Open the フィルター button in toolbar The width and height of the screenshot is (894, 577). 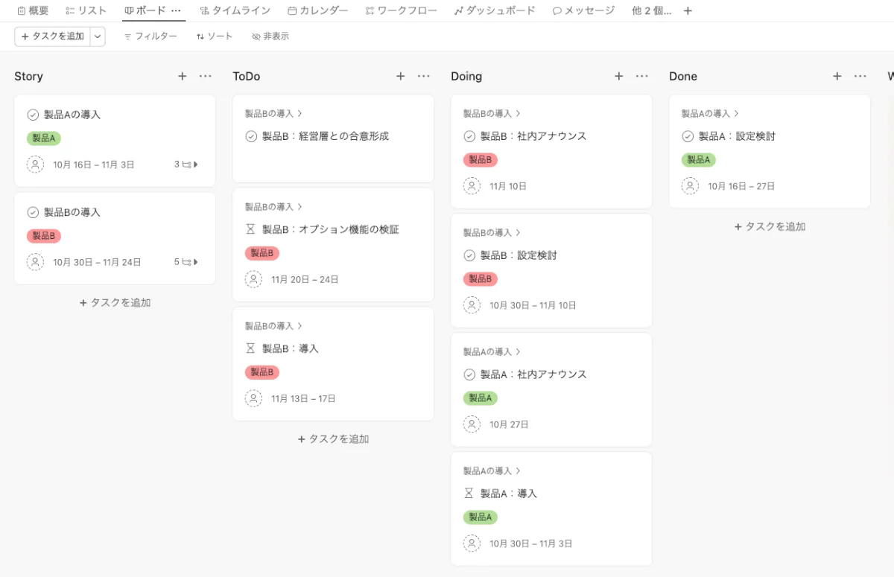[x=150, y=36]
